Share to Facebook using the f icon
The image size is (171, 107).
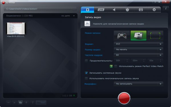pos(32,102)
